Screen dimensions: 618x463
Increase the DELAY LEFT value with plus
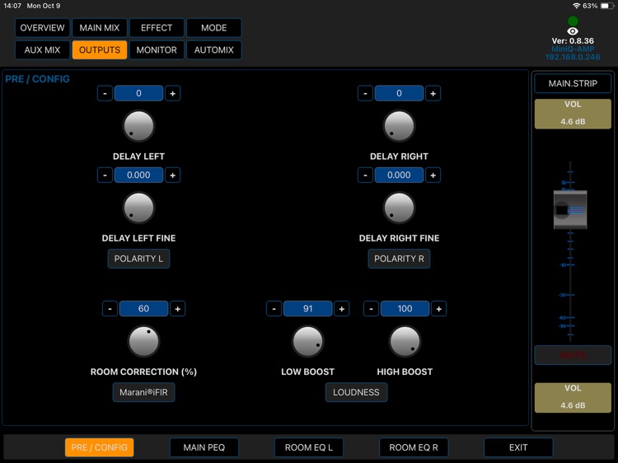[173, 93]
